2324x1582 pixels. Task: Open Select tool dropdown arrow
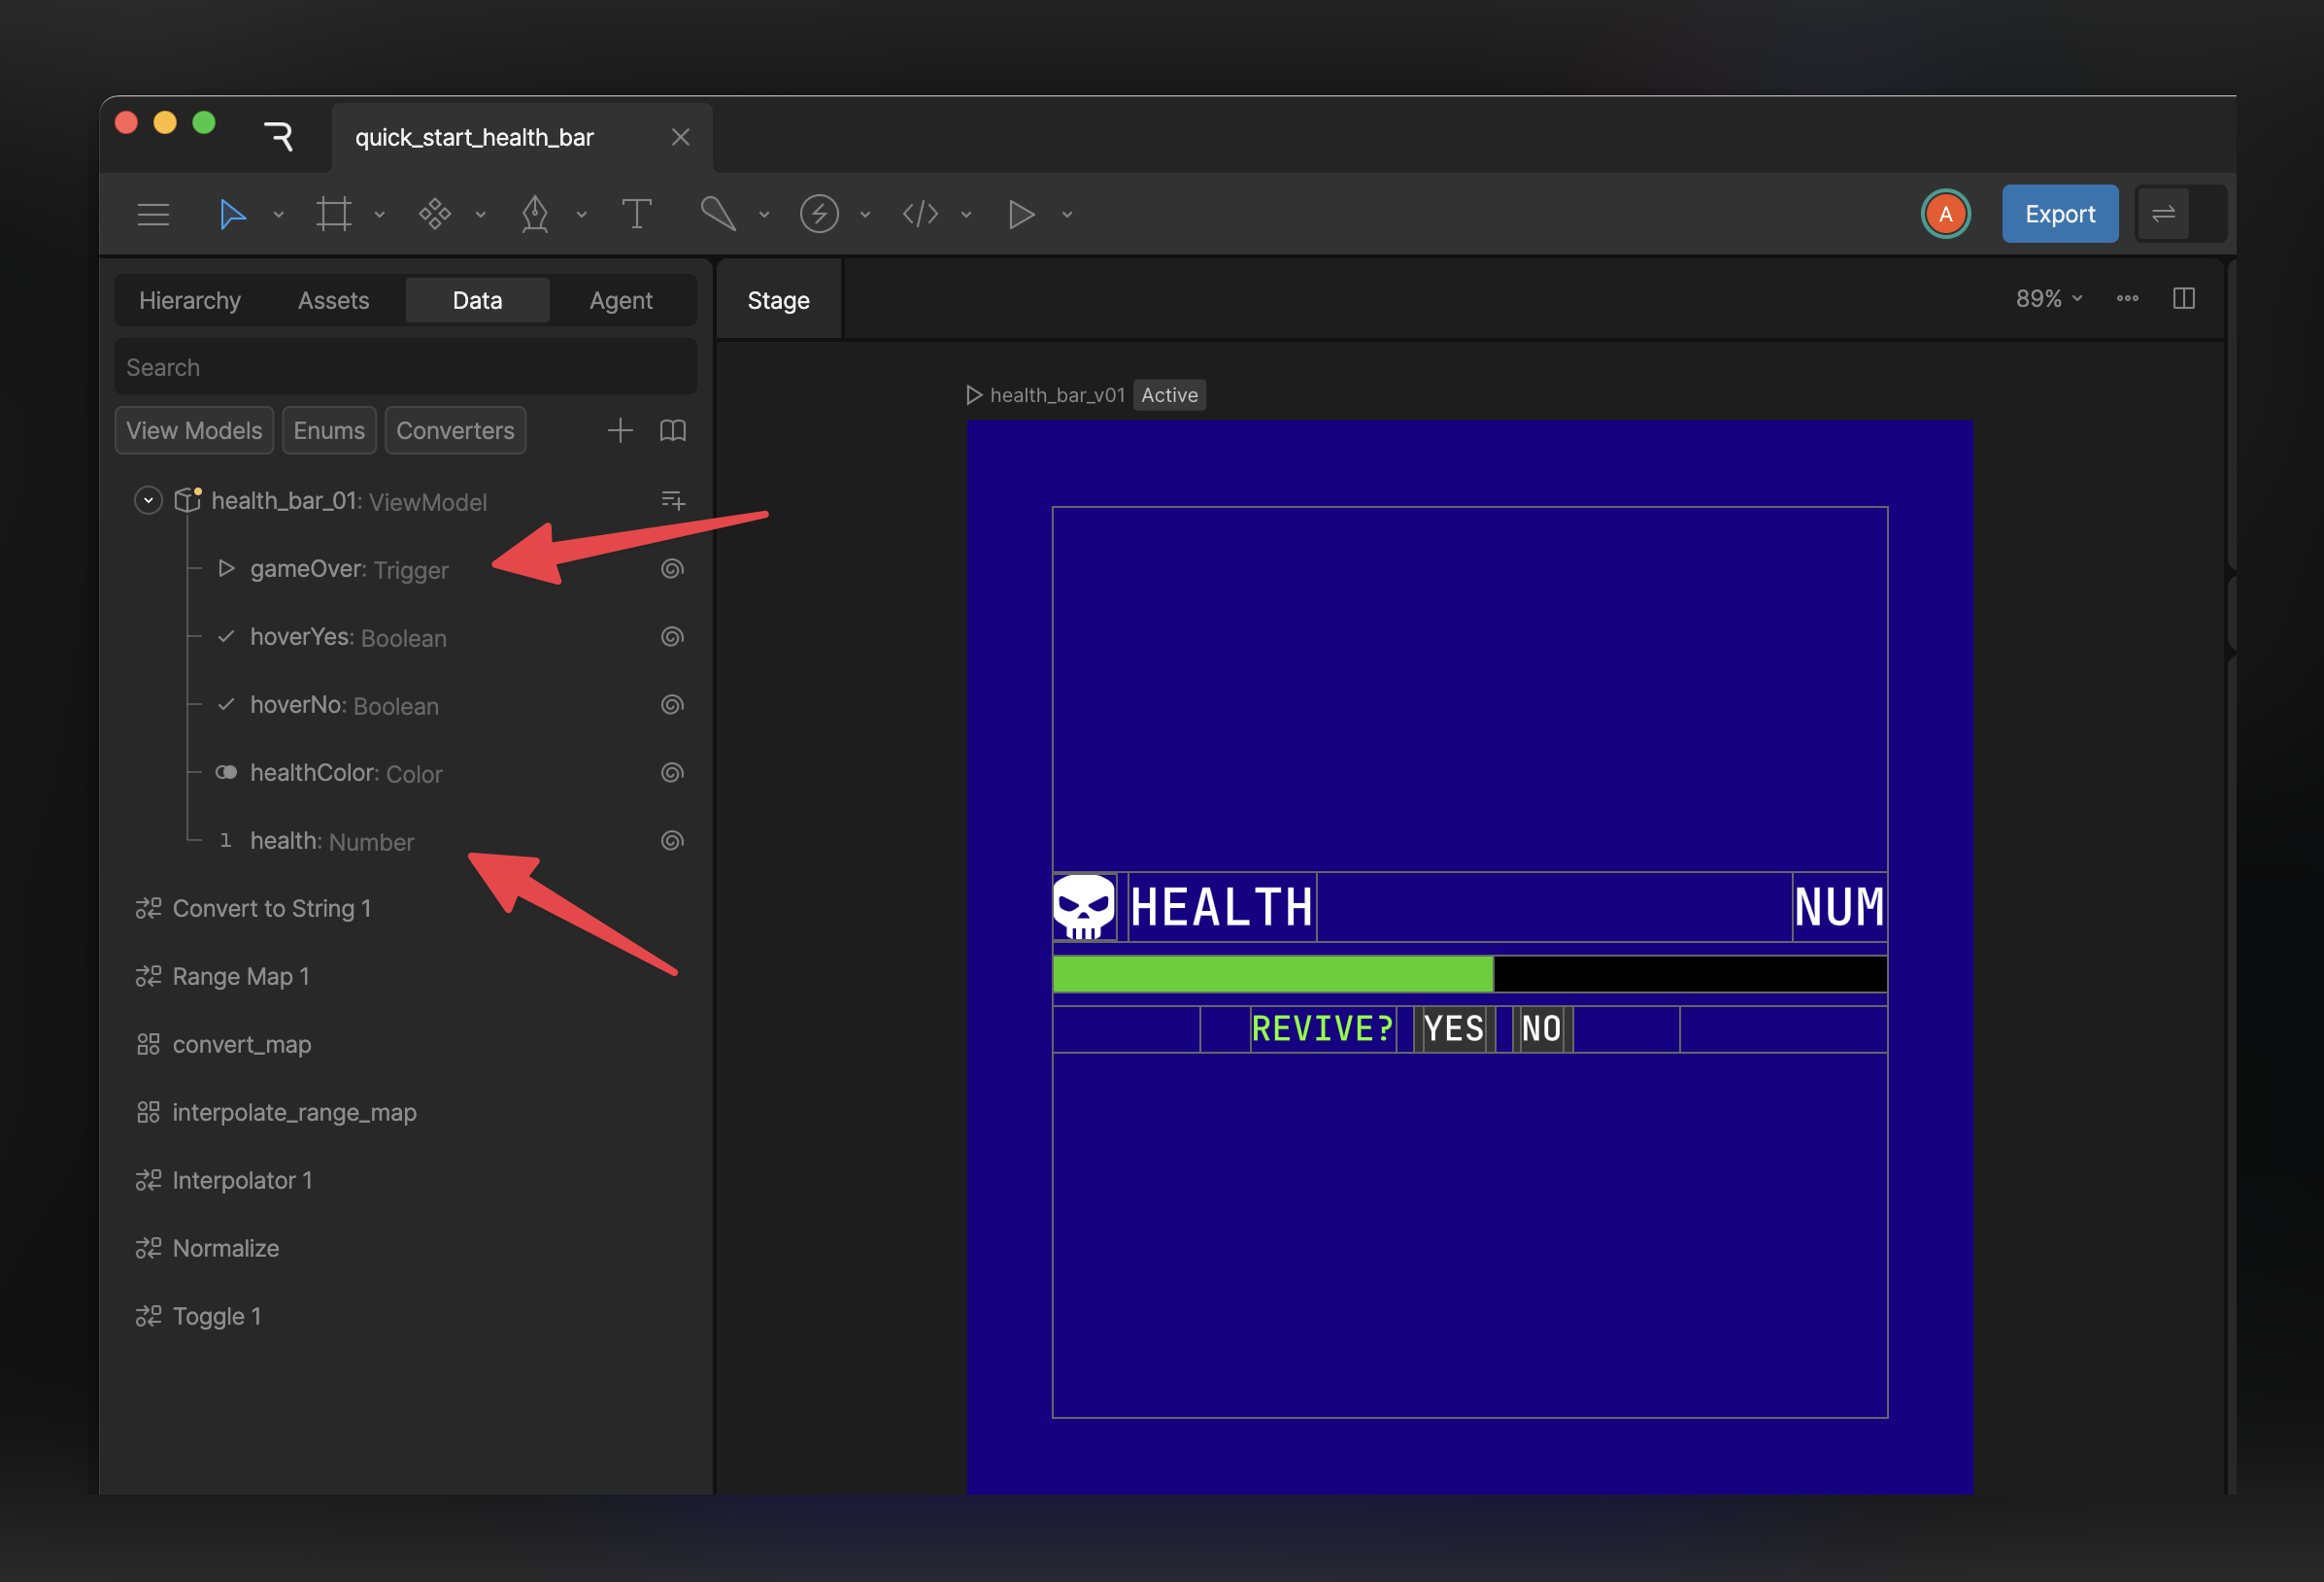coord(279,215)
